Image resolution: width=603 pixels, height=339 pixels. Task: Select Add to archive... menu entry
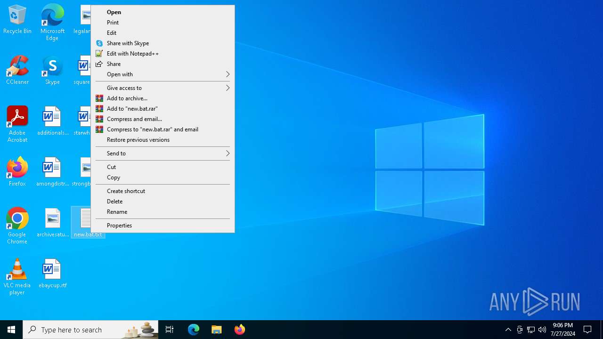163,98
